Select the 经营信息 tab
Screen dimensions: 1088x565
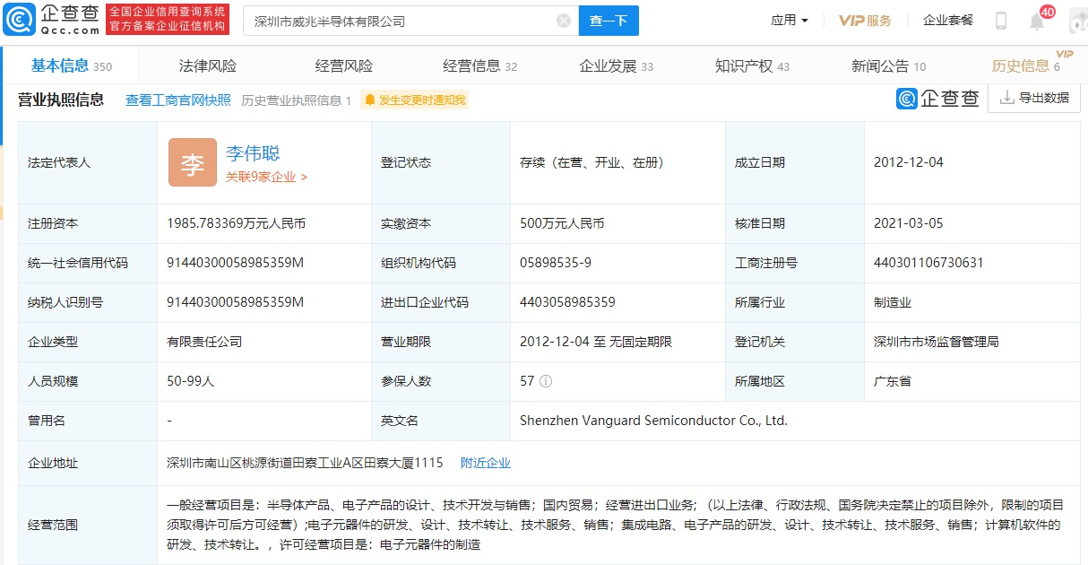coord(480,65)
